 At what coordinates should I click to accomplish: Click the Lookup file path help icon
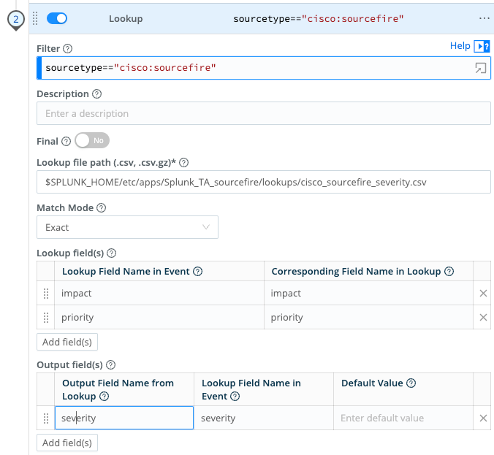pyautogui.click(x=183, y=162)
